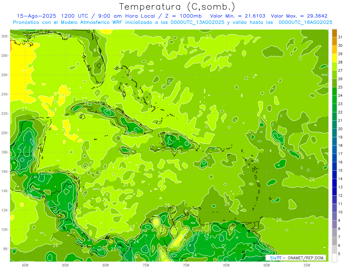Click the dark blue legend band between 12 and 13
348x269 pixels.
pos(334,191)
